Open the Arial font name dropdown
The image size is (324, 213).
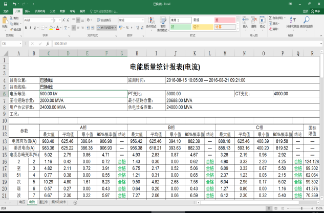(52, 20)
